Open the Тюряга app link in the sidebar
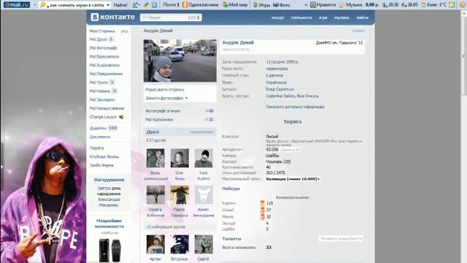This screenshot has width=467, height=263. tap(96, 148)
